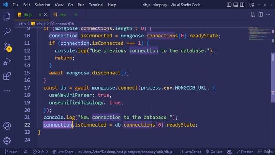The height and width of the screenshot is (155, 275).
Task: Show additional views ellipsis in activity bar
Action: point(7,91)
